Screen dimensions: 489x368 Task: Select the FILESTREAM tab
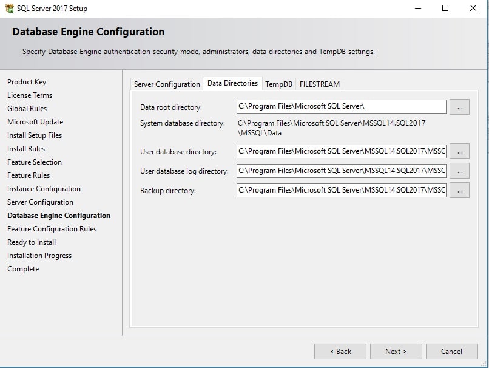coord(320,84)
